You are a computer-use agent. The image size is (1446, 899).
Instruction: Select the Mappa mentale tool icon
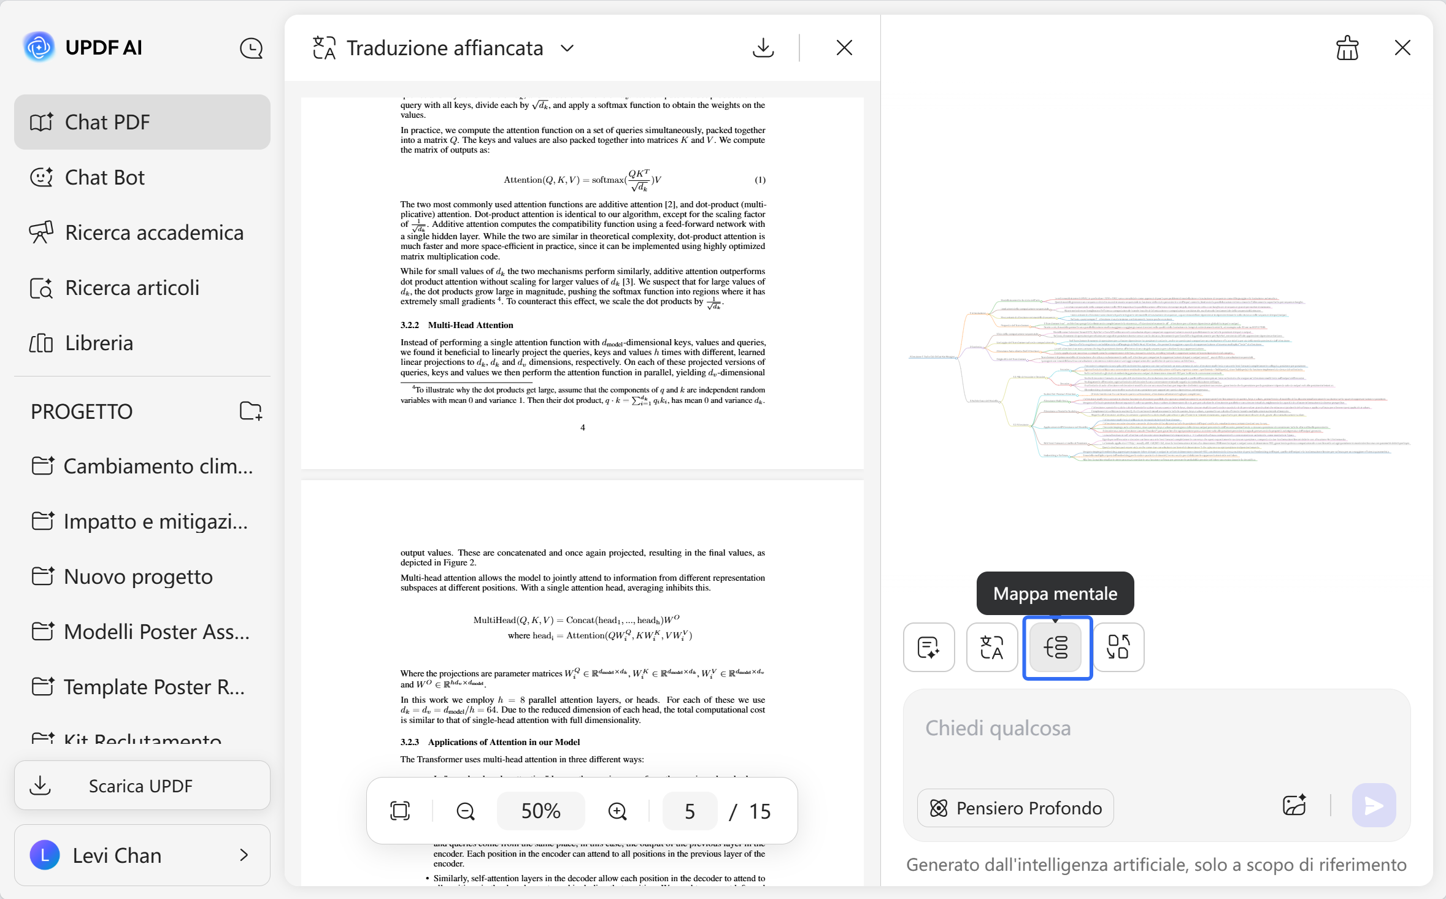(x=1056, y=648)
